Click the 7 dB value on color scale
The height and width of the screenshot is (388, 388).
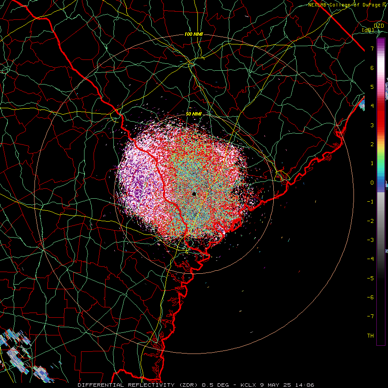(372, 48)
